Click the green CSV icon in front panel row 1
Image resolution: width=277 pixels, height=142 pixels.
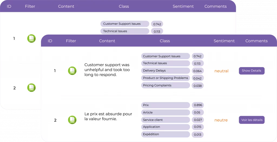click(72, 71)
